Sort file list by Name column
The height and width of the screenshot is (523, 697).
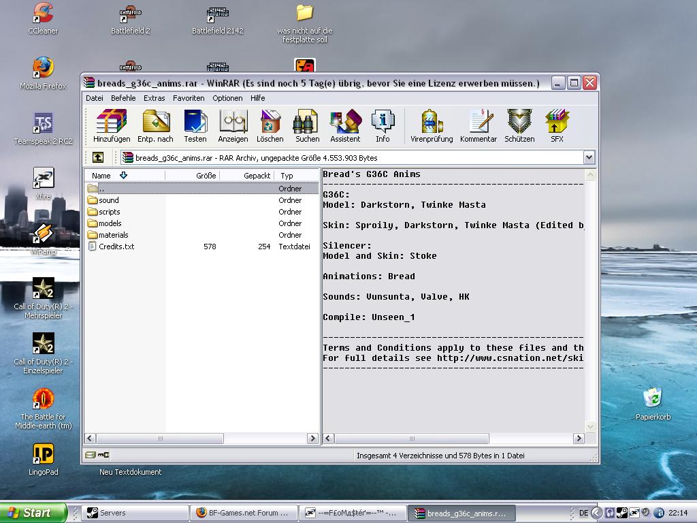tap(125, 176)
